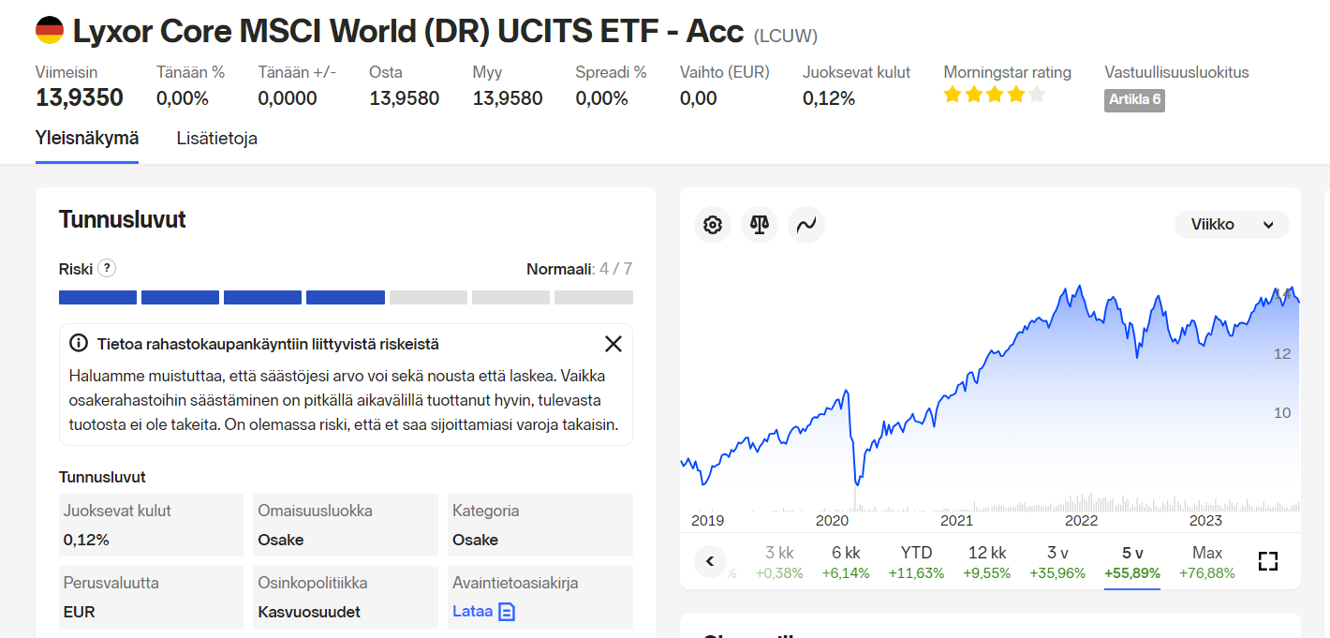Select the 5 v chart period
The height and width of the screenshot is (638, 1330).
pyautogui.click(x=1132, y=562)
